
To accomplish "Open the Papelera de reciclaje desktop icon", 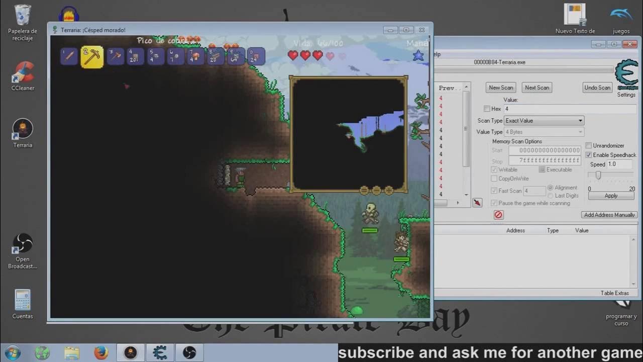I will click(x=23, y=23).
